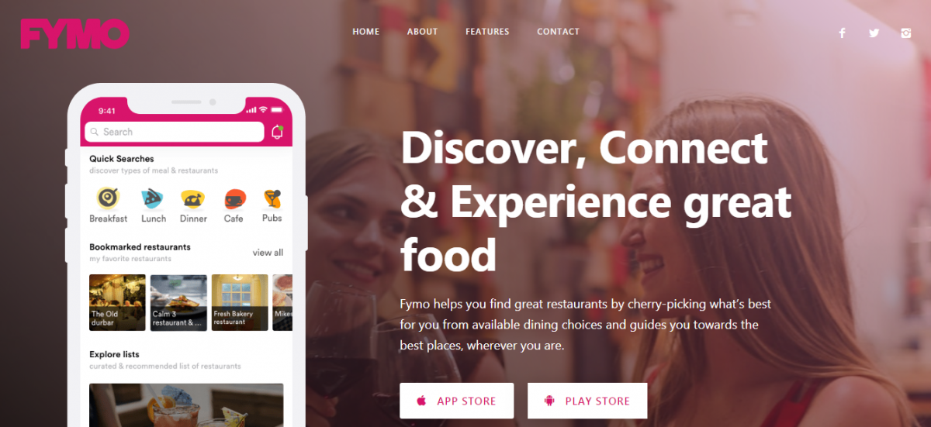931x427 pixels.
Task: Open the Instagram social icon
Action: point(906,33)
